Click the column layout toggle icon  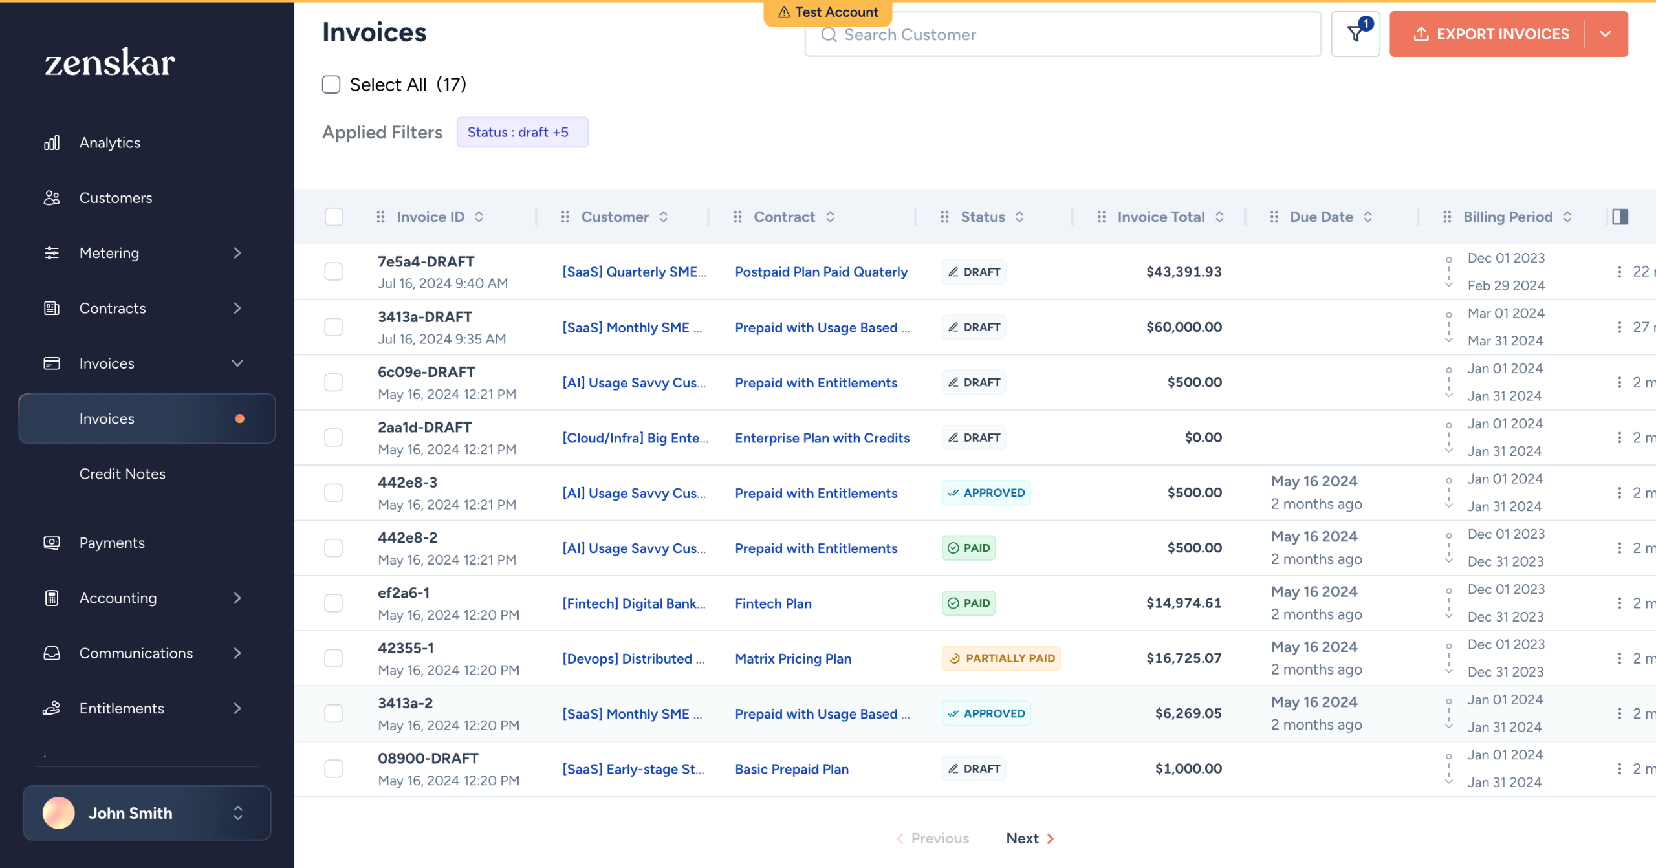tap(1620, 217)
